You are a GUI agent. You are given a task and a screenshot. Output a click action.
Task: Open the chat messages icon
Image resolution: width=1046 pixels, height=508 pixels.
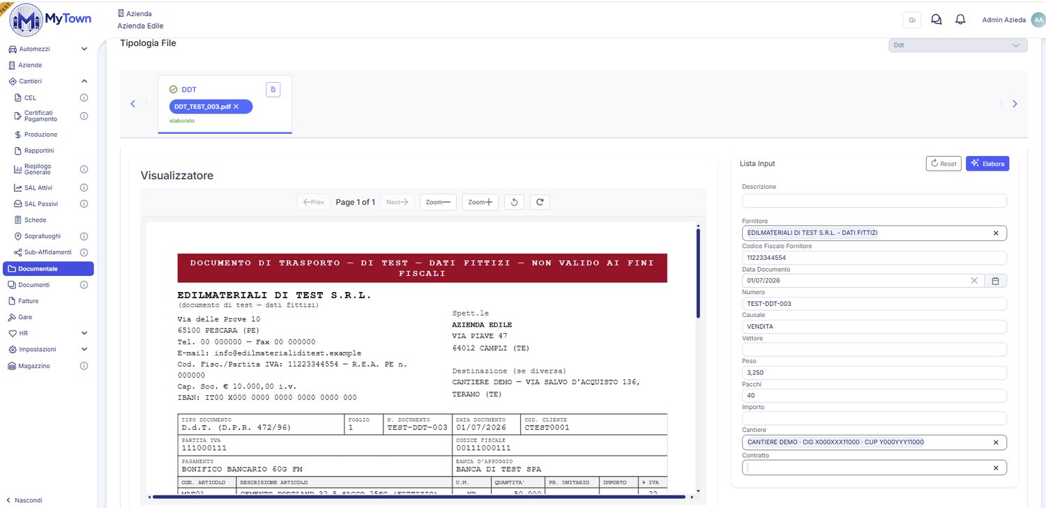[937, 20]
